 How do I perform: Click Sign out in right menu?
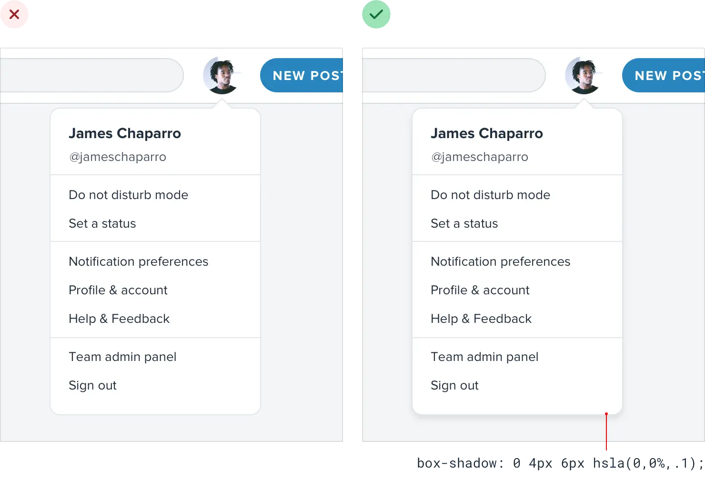[x=454, y=385]
